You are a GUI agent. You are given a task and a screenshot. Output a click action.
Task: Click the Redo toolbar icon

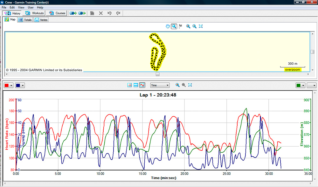118,13
